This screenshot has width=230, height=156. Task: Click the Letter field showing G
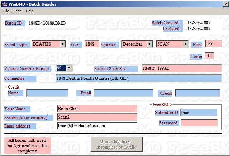point(209,56)
